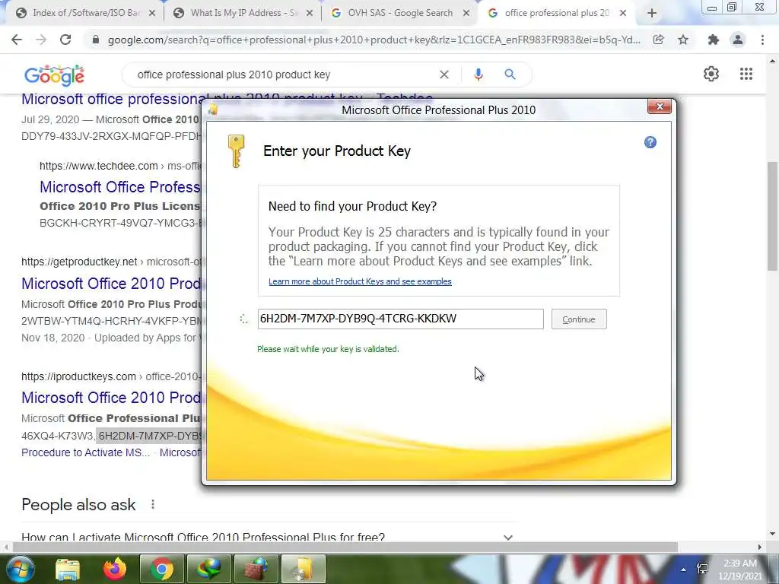779x584 pixels.
Task: Click the network tray icon
Action: pos(702,569)
